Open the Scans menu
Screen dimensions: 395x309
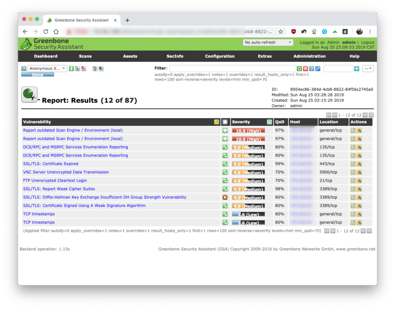click(x=85, y=56)
